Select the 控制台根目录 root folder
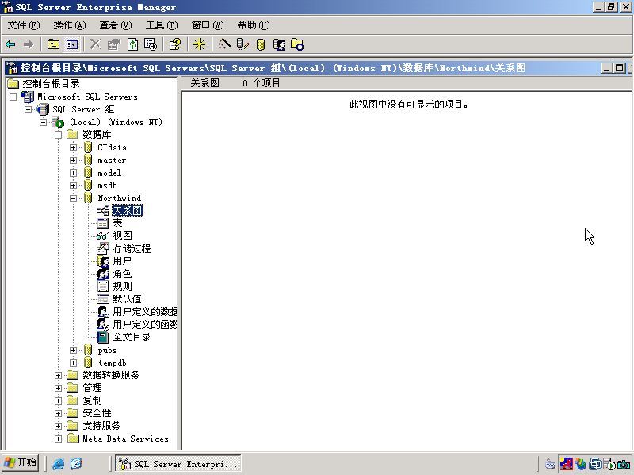The image size is (634, 475). (x=51, y=84)
